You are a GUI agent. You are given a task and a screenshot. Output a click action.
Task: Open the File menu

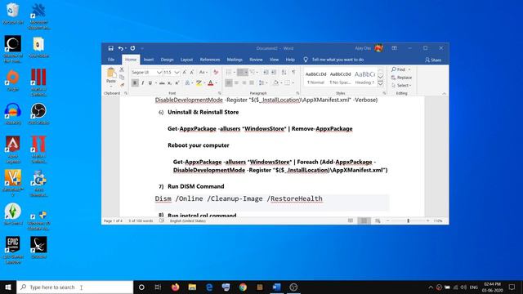tap(111, 60)
